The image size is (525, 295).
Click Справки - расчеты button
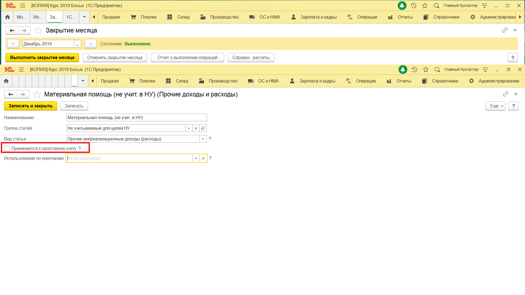point(251,58)
